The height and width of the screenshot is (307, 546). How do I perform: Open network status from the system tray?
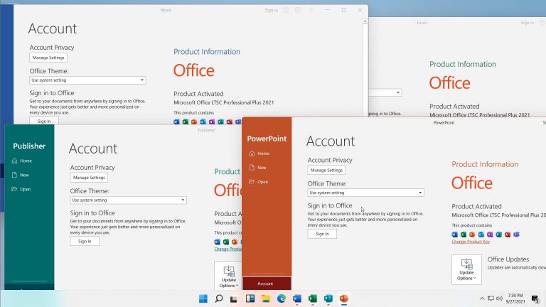pyautogui.click(x=491, y=298)
